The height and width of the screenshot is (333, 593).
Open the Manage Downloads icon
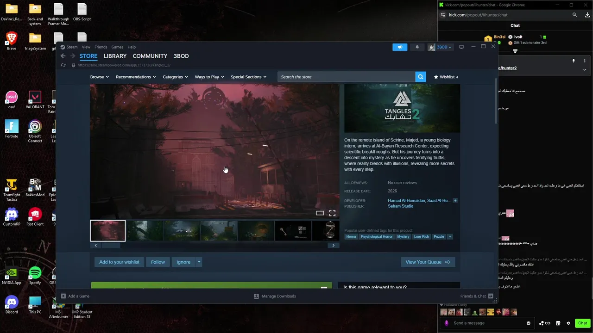tap(256, 296)
